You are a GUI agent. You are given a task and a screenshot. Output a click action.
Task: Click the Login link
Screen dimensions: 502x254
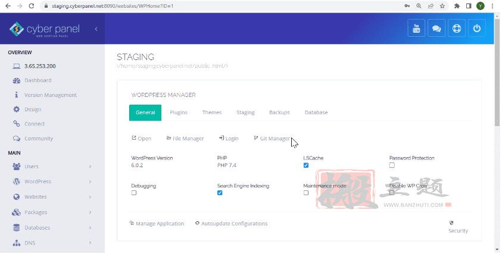[x=229, y=138]
